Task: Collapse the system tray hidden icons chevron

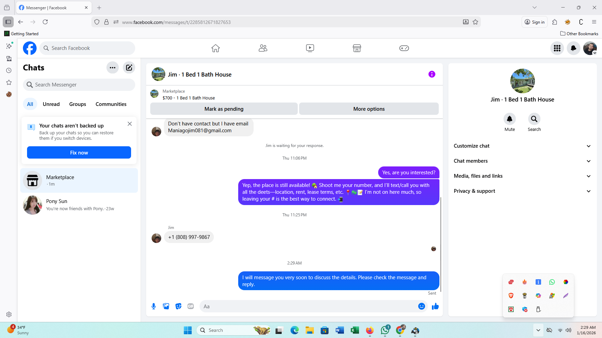Action: (538, 330)
